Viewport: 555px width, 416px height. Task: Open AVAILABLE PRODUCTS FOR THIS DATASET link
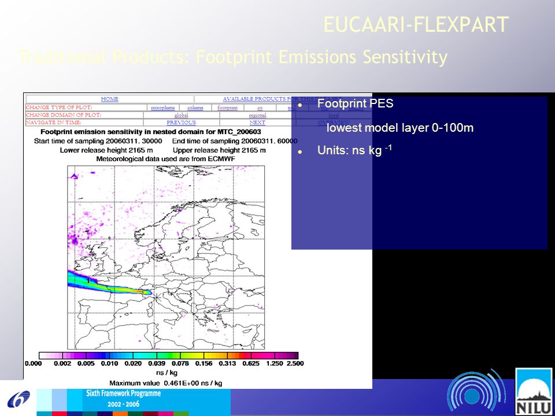point(283,99)
